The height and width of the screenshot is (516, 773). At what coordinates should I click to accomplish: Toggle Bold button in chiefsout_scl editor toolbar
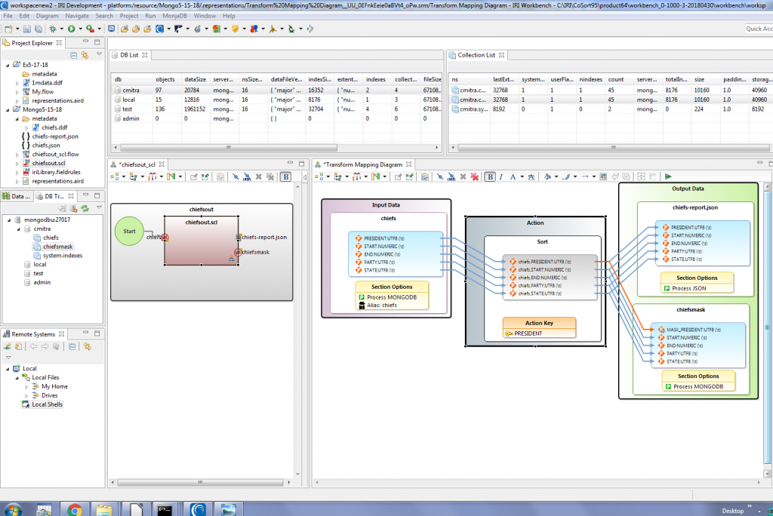[x=285, y=177]
